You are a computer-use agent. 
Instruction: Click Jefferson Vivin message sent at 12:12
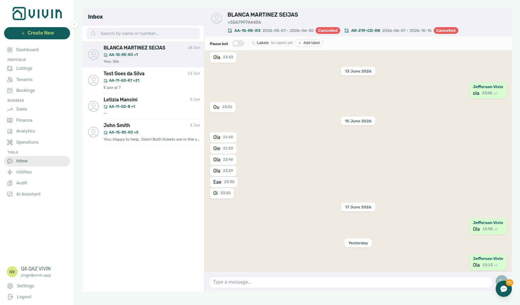pyautogui.click(x=488, y=262)
